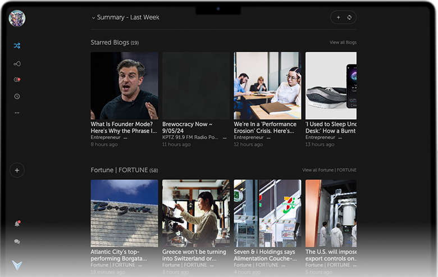Click the circular plus button in sidebar
This screenshot has width=438, height=277.
[17, 170]
